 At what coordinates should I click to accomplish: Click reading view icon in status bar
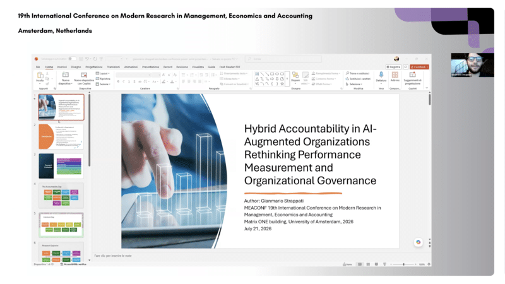(x=376, y=264)
